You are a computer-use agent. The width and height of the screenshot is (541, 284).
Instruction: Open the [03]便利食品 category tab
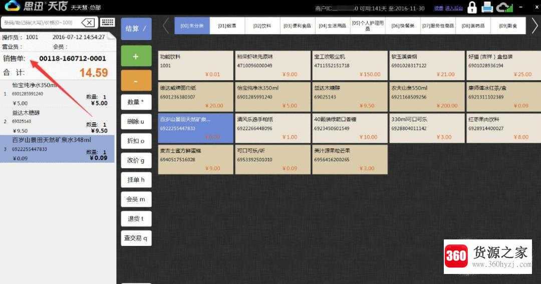click(298, 26)
